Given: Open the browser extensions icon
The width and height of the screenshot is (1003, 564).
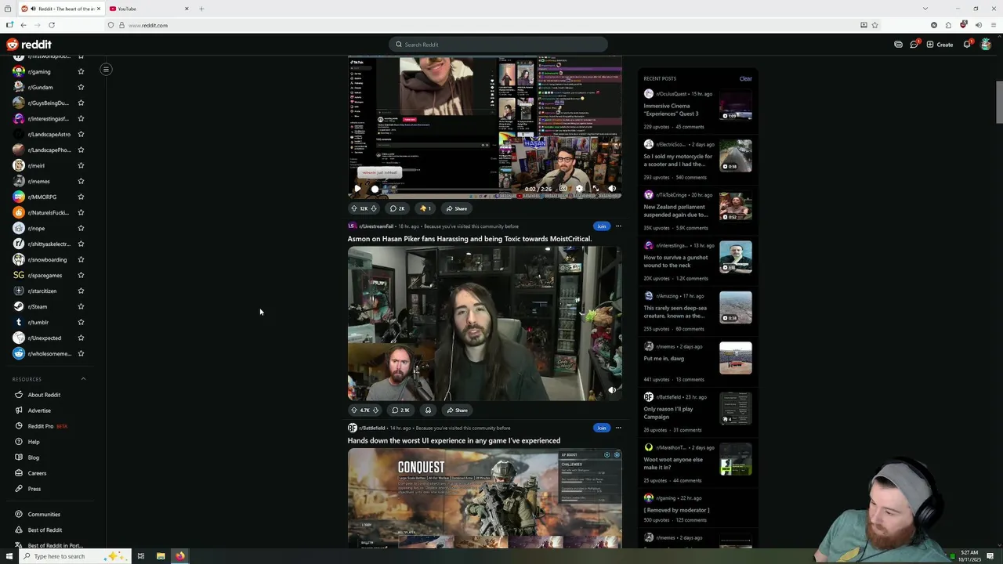Looking at the screenshot, I should (x=948, y=25).
